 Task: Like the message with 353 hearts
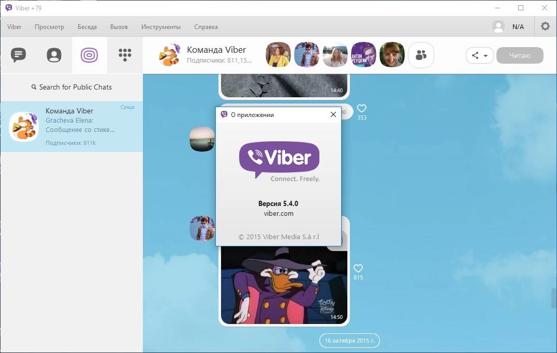pyautogui.click(x=362, y=108)
